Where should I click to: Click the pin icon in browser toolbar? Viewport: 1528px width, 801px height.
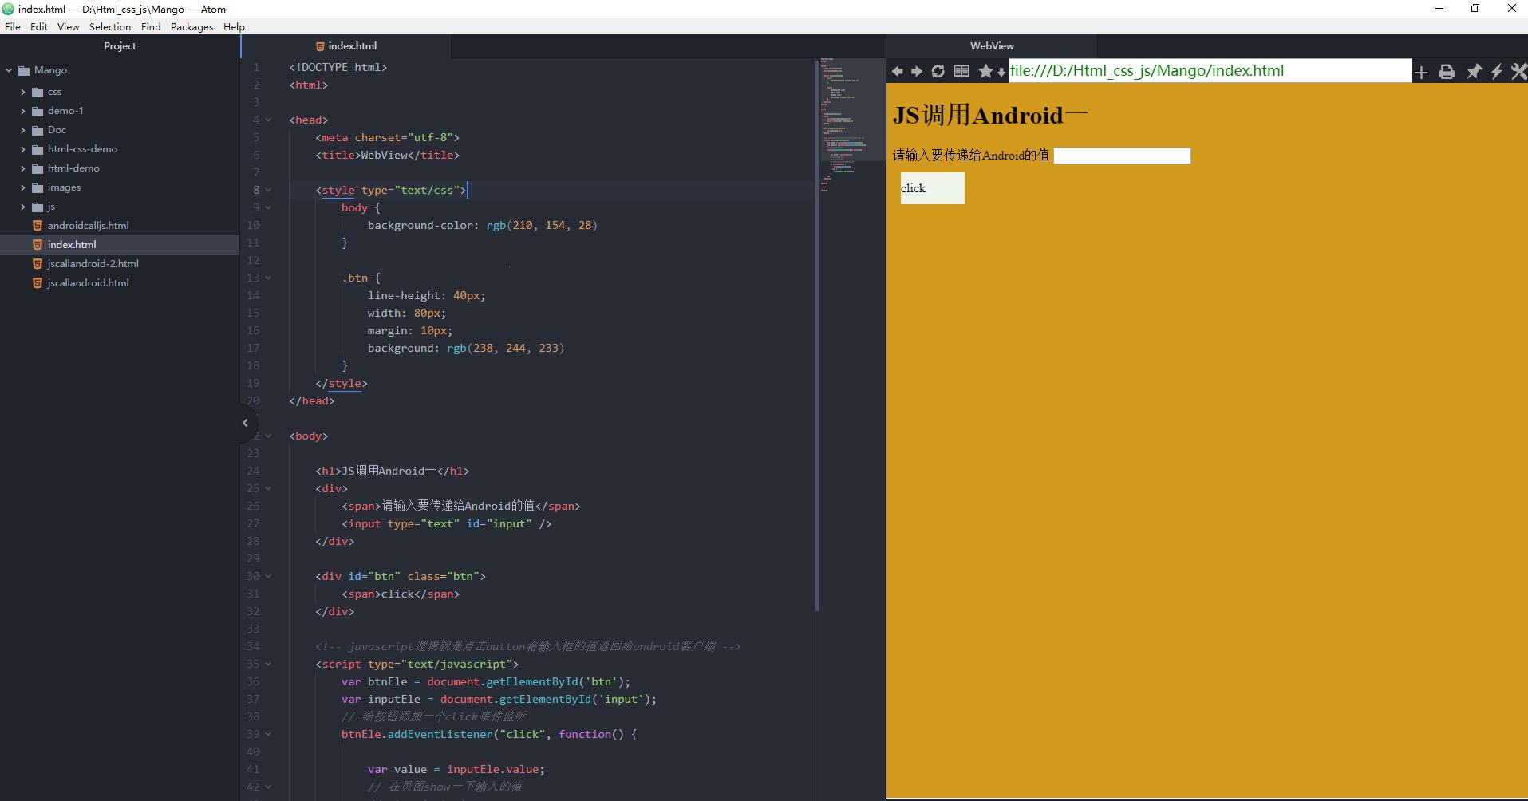tap(1474, 72)
